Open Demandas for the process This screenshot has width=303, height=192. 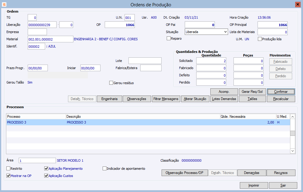point(252,173)
